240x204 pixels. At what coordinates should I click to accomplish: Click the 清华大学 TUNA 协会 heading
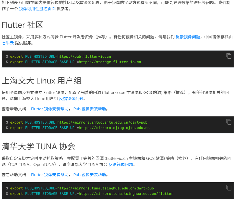[38, 146]
